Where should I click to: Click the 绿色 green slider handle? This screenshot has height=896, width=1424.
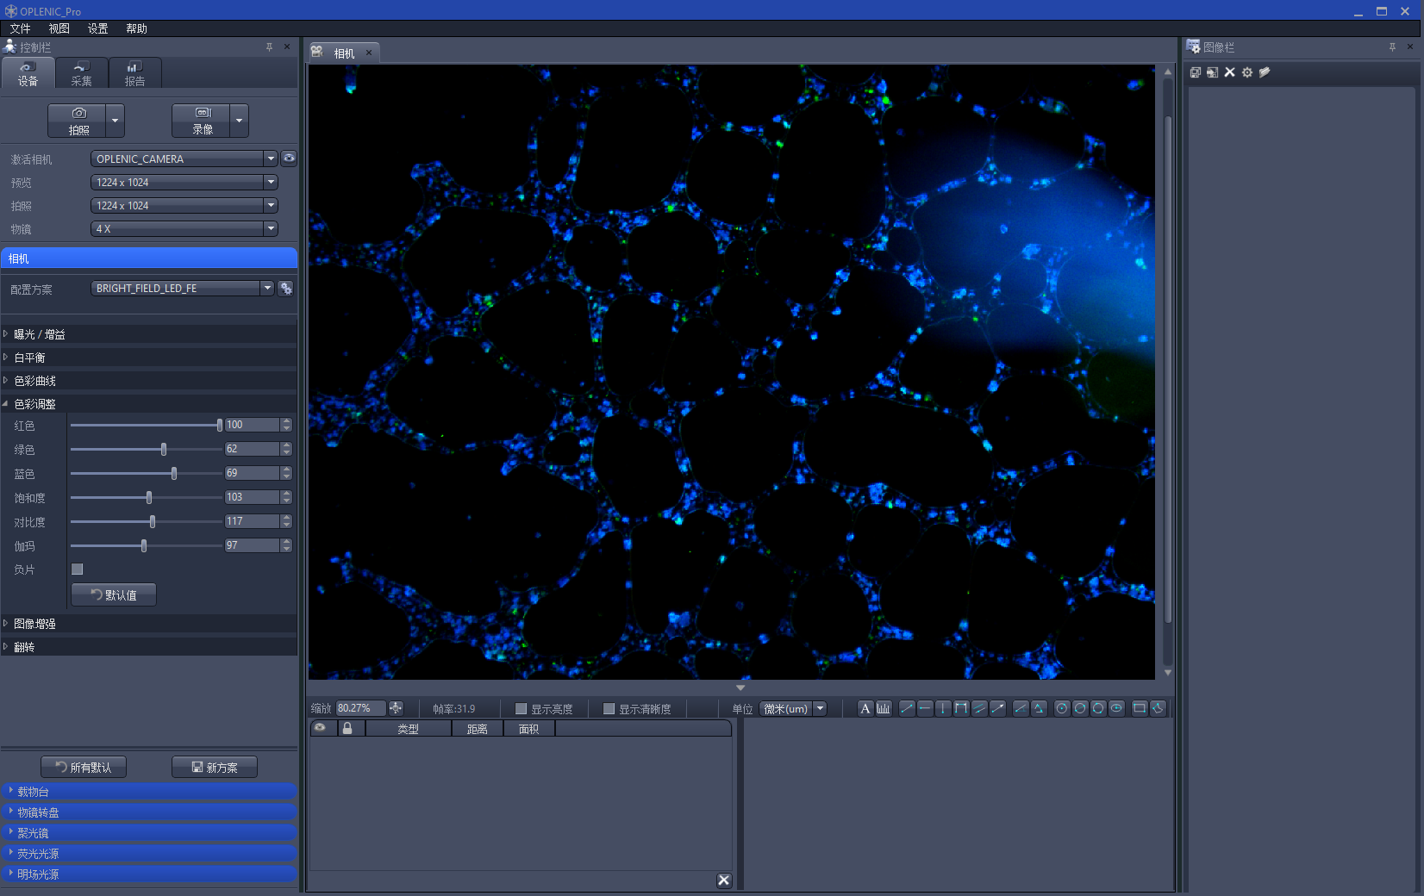point(164,450)
